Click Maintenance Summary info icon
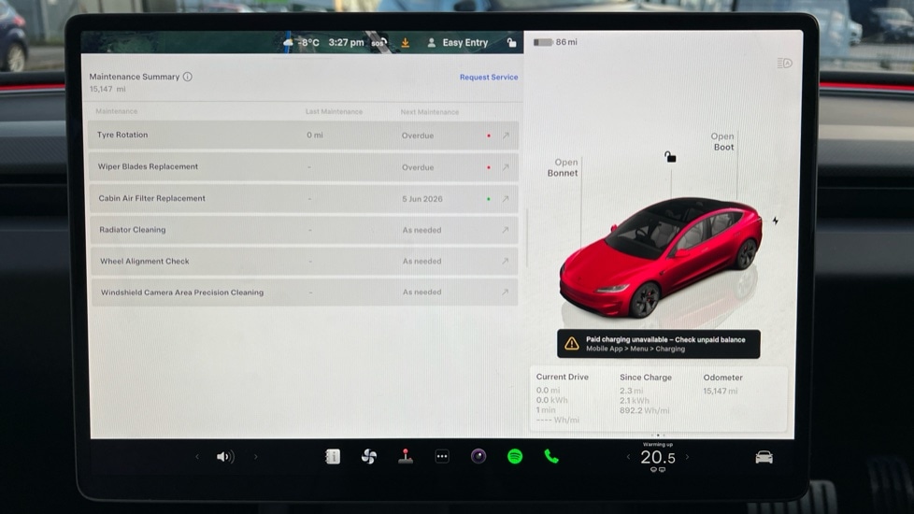 click(x=188, y=77)
